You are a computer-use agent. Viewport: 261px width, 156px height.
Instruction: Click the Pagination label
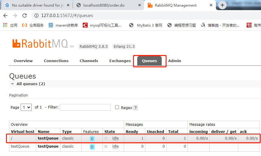click(x=19, y=95)
